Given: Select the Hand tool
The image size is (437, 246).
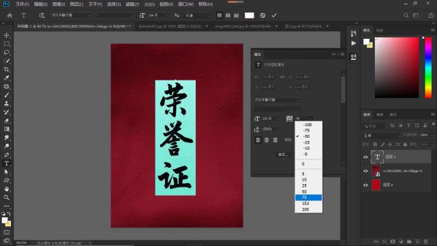Looking at the screenshot, I should pyautogui.click(x=6, y=189).
